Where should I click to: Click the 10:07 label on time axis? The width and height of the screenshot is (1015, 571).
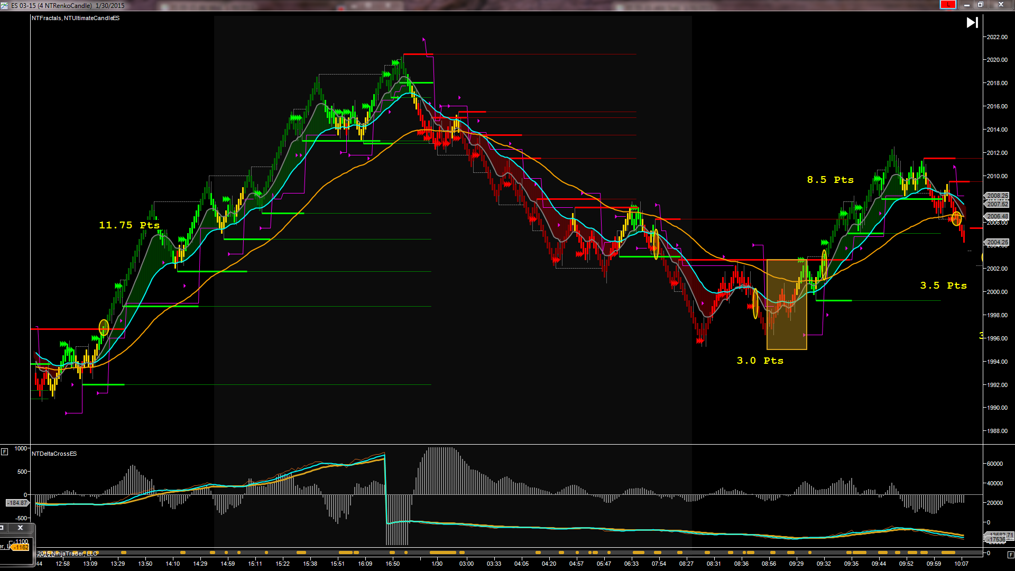962,564
